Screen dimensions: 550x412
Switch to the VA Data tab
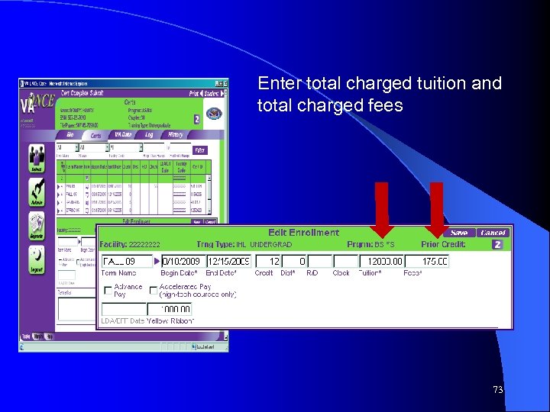pyautogui.click(x=123, y=134)
